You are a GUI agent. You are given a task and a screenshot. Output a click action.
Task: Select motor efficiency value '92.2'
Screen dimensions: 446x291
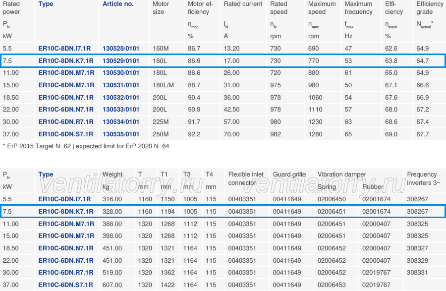[194, 134]
